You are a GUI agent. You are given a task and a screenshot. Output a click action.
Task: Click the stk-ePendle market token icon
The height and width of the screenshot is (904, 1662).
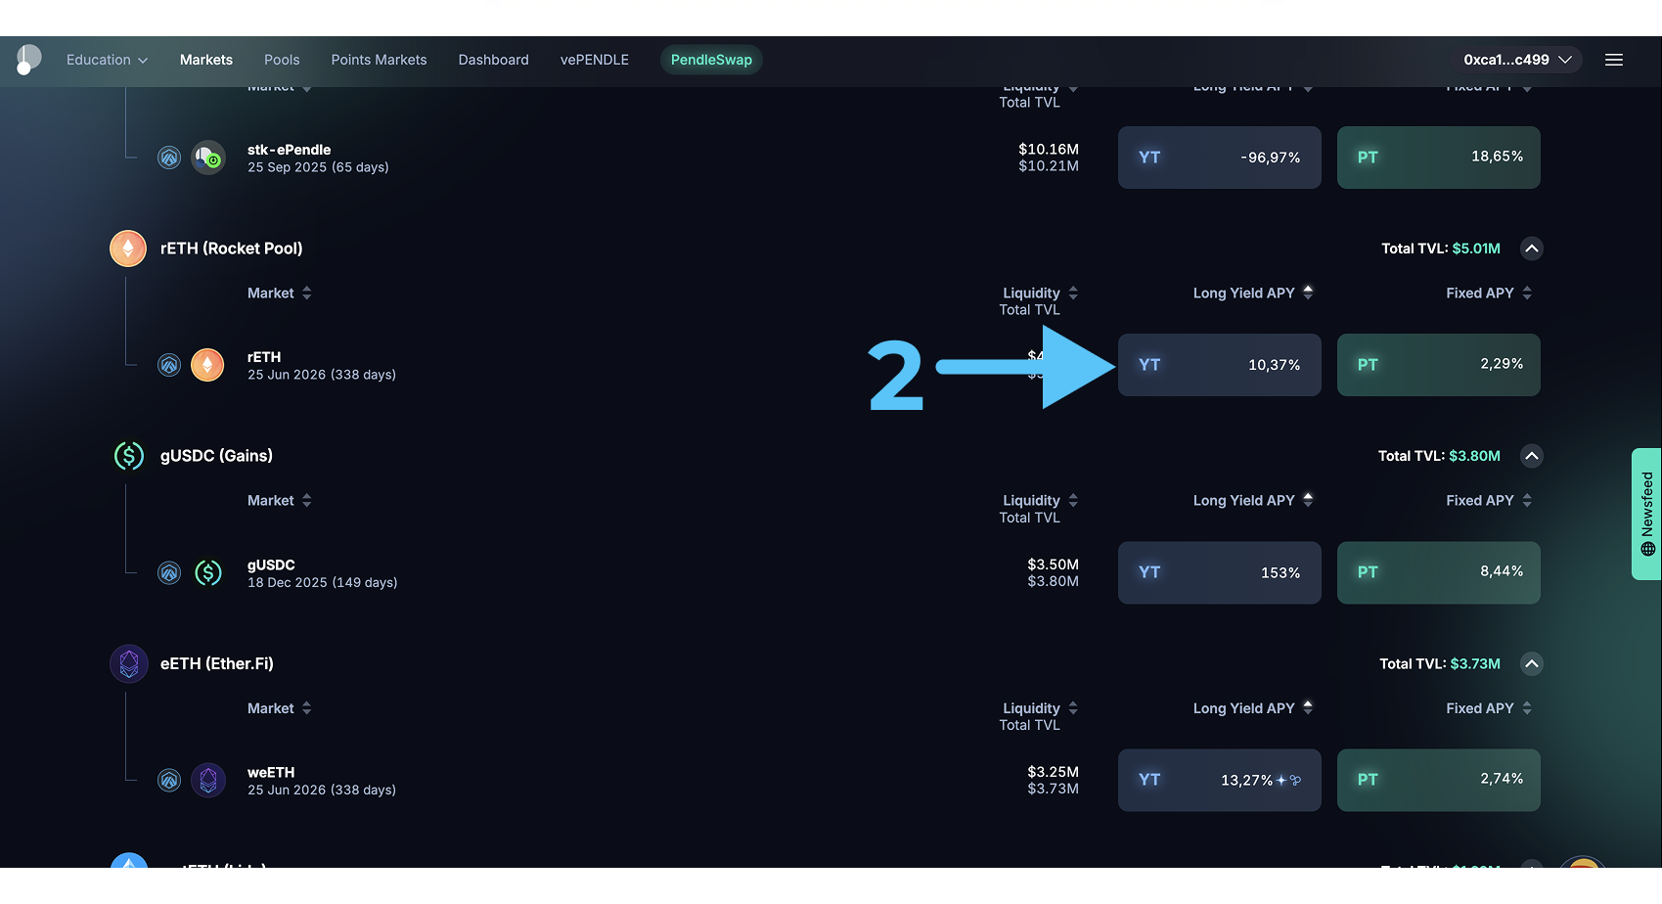[207, 158]
